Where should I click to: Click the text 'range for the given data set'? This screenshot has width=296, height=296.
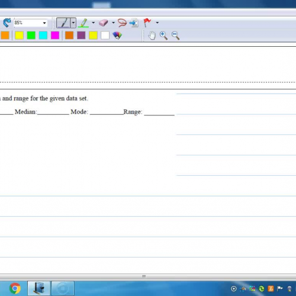coord(51,98)
